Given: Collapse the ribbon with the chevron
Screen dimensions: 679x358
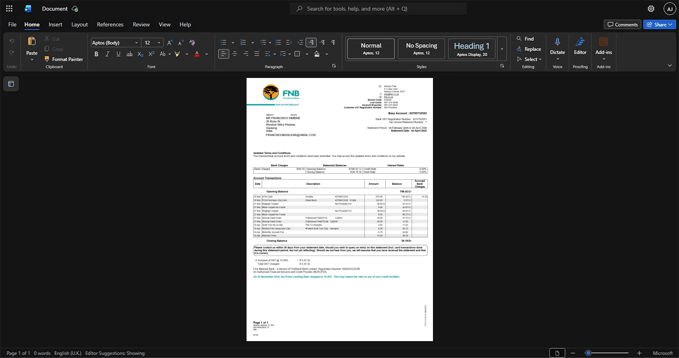Looking at the screenshot, I should point(670,66).
